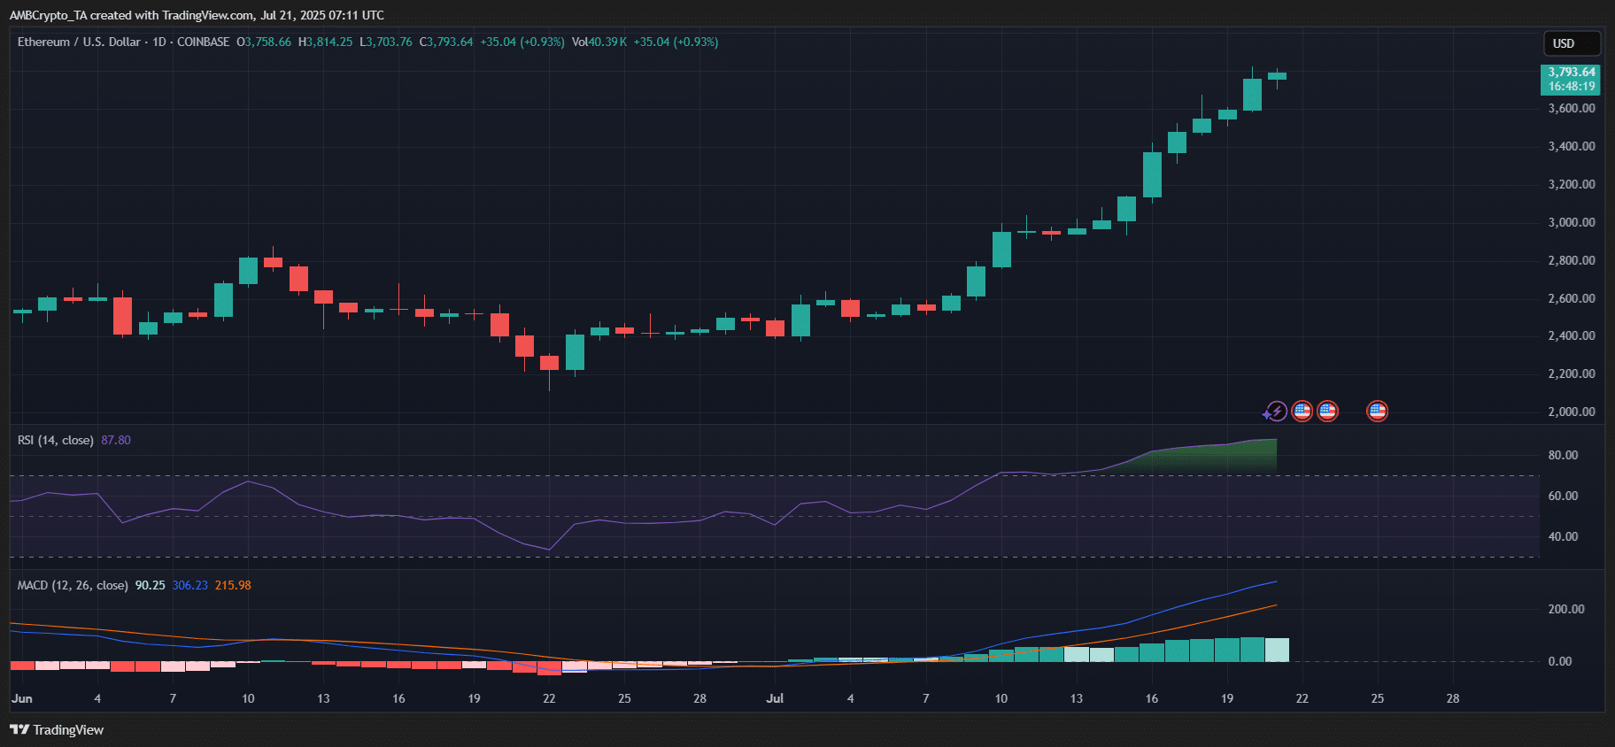The width and height of the screenshot is (1615, 747).
Task: Click the Jun label on the time axis
Action: point(22,698)
